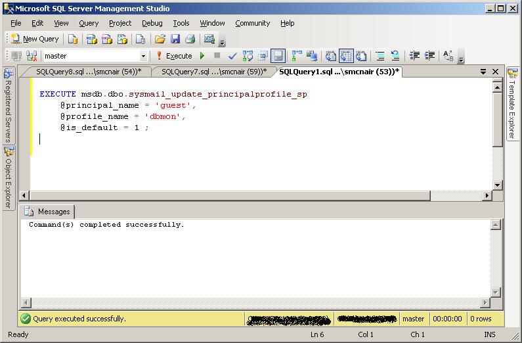The width and height of the screenshot is (522, 343).
Task: Start an Analysis Services XMLA Query
Action: [x=122, y=39]
